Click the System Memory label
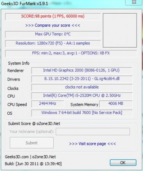The width and height of the screenshot is (143, 171). (x=84, y=104)
